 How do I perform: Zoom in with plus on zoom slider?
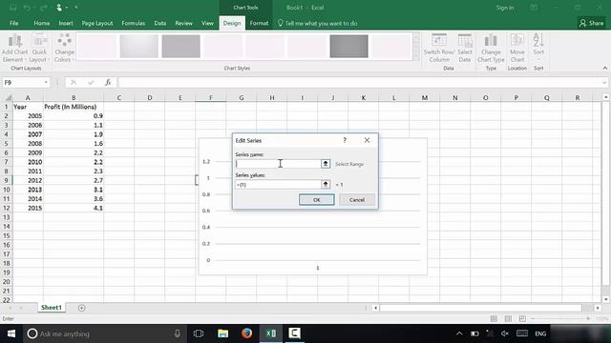point(588,318)
